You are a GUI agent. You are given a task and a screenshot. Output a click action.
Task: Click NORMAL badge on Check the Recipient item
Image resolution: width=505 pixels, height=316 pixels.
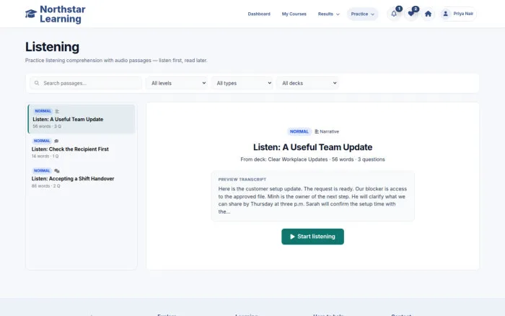pyautogui.click(x=42, y=141)
